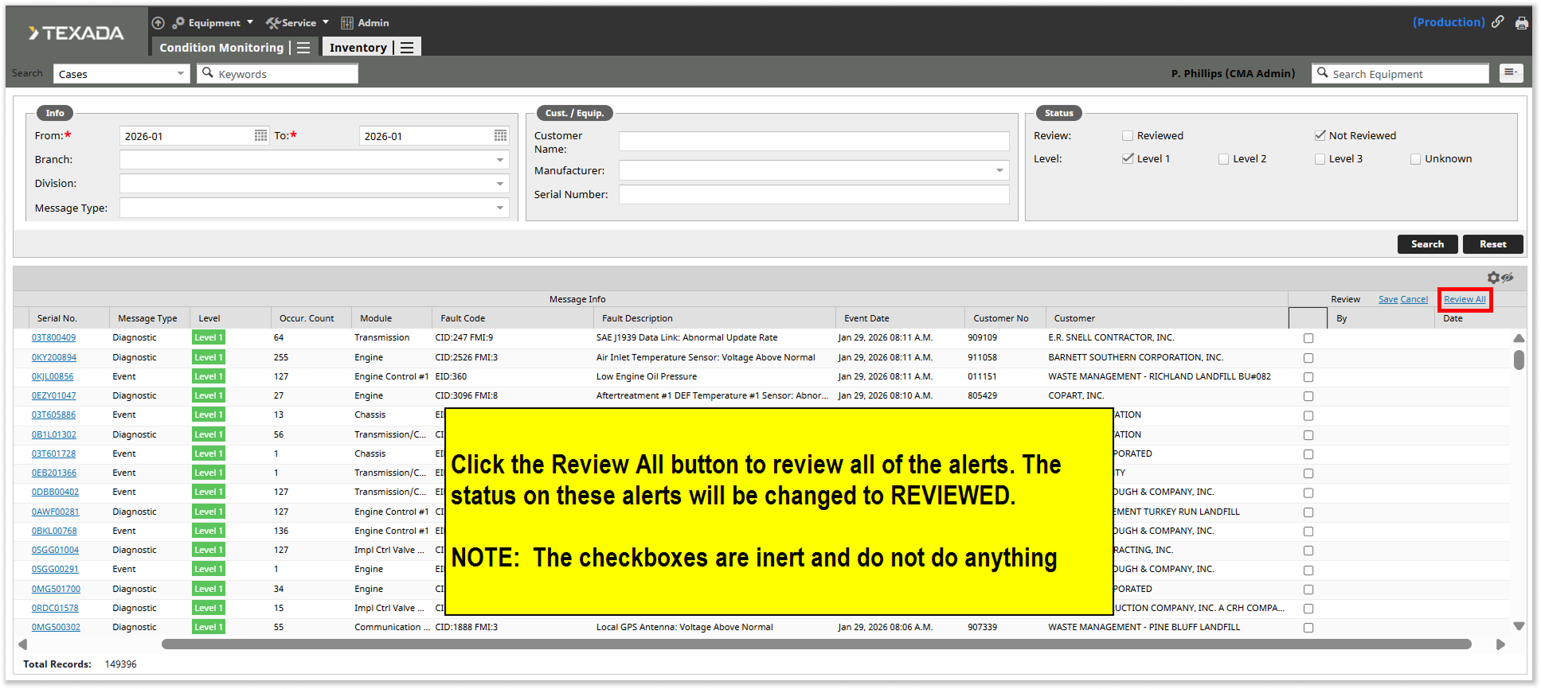Open the Inventory hamburger menu
The height and width of the screenshot is (689, 1541).
[x=407, y=48]
